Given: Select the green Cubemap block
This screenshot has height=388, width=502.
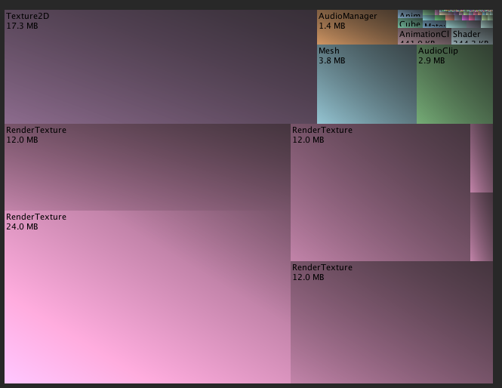Looking at the screenshot, I should [410, 23].
